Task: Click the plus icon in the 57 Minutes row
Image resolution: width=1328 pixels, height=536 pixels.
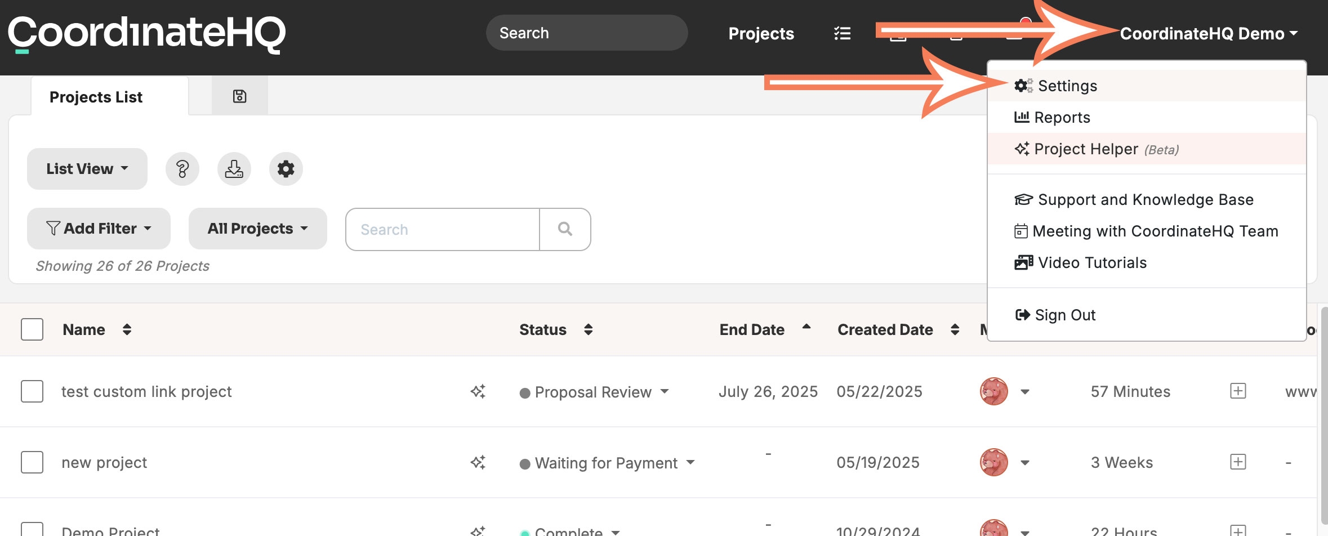Action: coord(1238,391)
